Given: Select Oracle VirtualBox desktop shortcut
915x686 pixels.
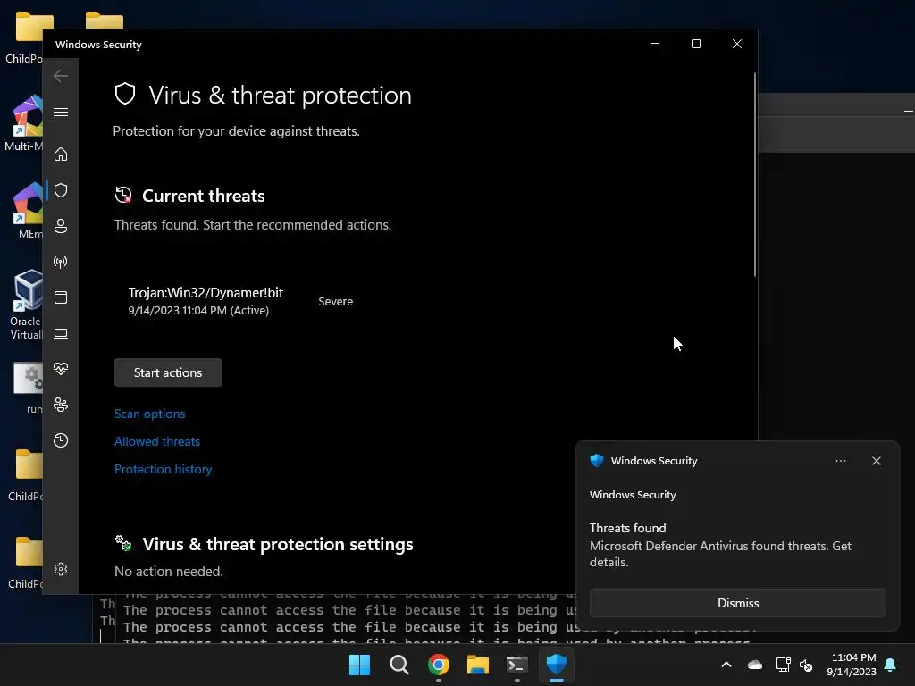Looking at the screenshot, I should click(27, 305).
